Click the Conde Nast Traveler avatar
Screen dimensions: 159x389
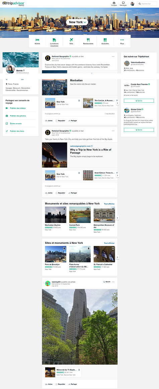[x=127, y=85]
